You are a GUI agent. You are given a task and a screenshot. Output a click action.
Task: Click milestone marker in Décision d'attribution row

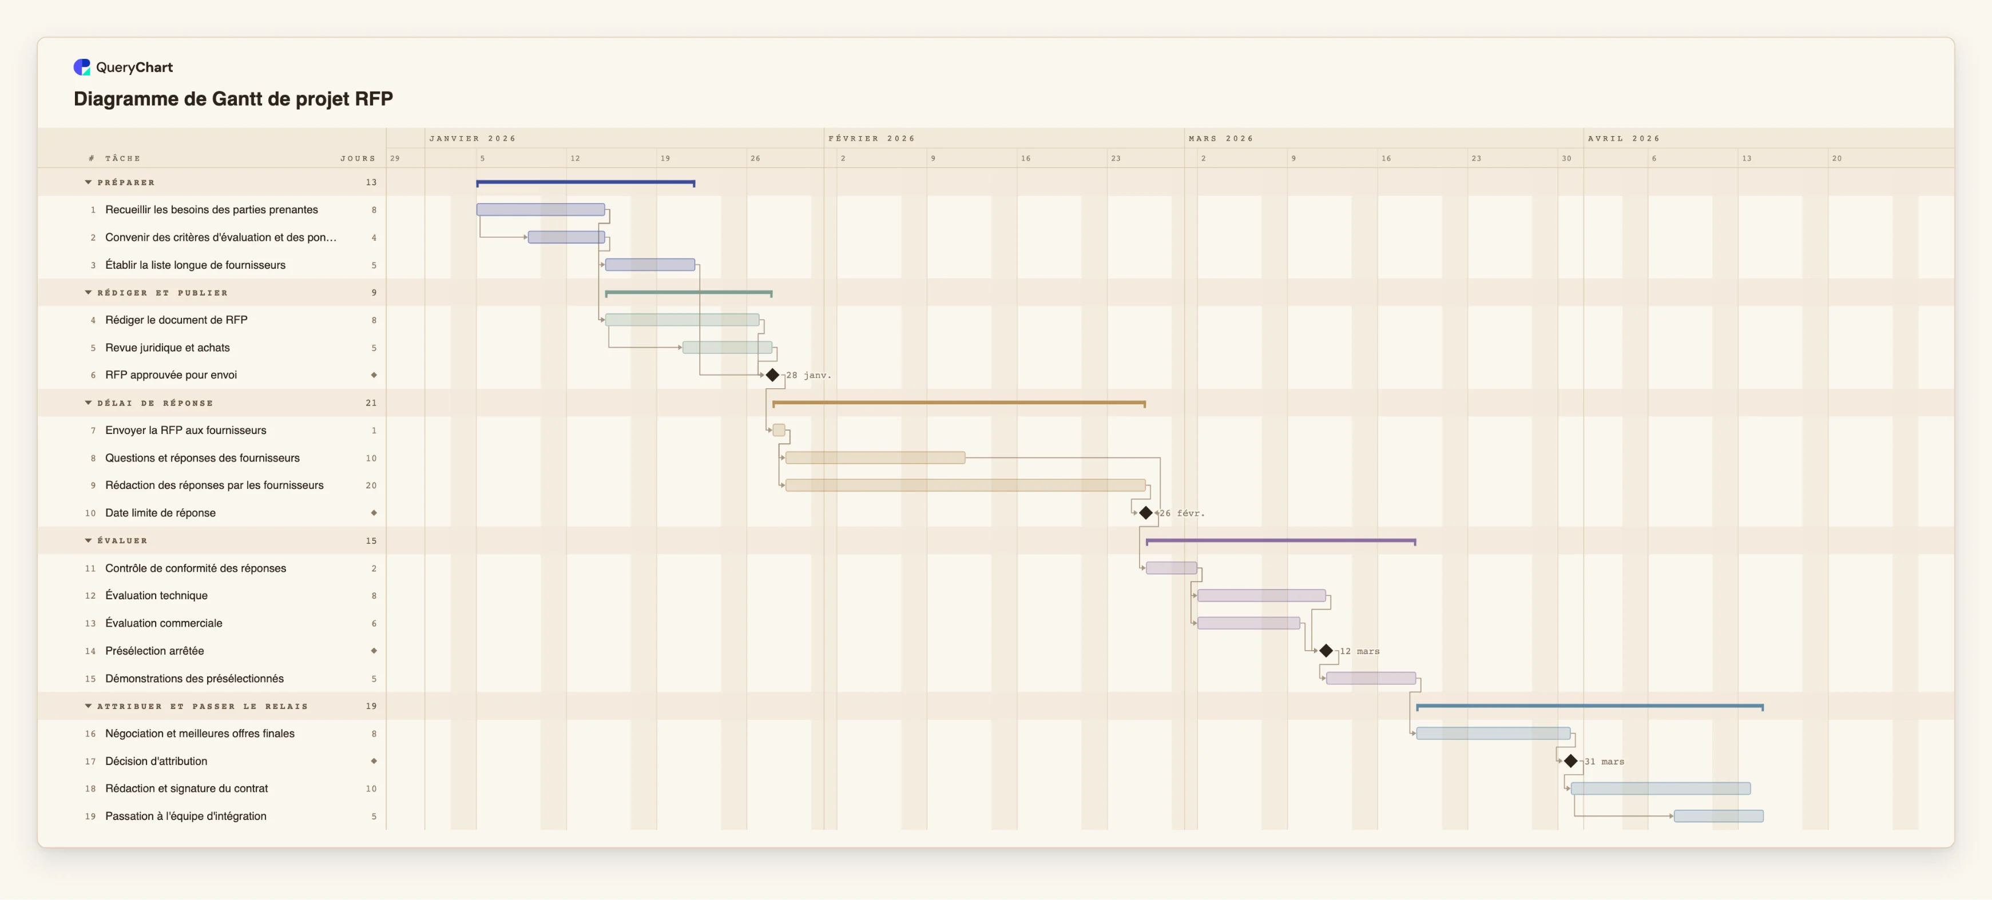point(374,761)
